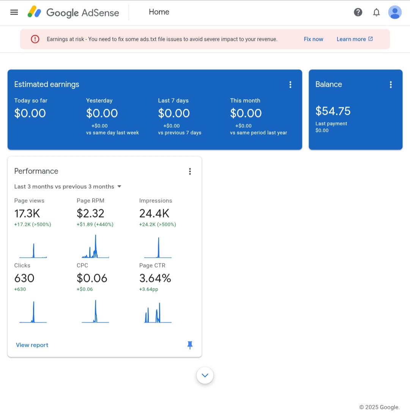
Task: Click the $2.32 Page RPM value
Action: (90, 213)
